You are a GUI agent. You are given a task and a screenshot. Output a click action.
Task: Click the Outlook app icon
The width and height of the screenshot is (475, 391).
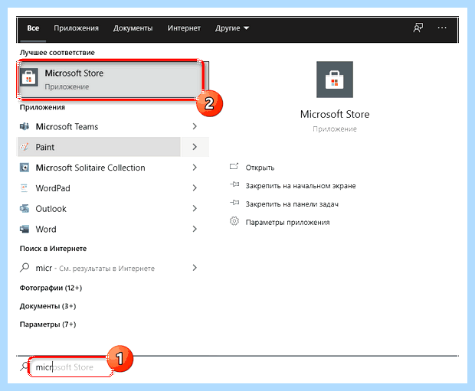click(25, 209)
